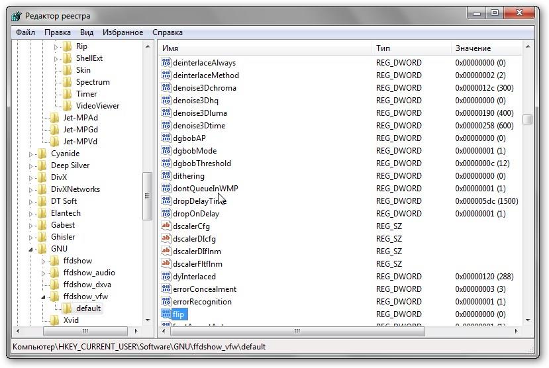Click the DWORD icon next to deinterlaceAlways
Viewport: 549px width, 368px height.
(166, 63)
